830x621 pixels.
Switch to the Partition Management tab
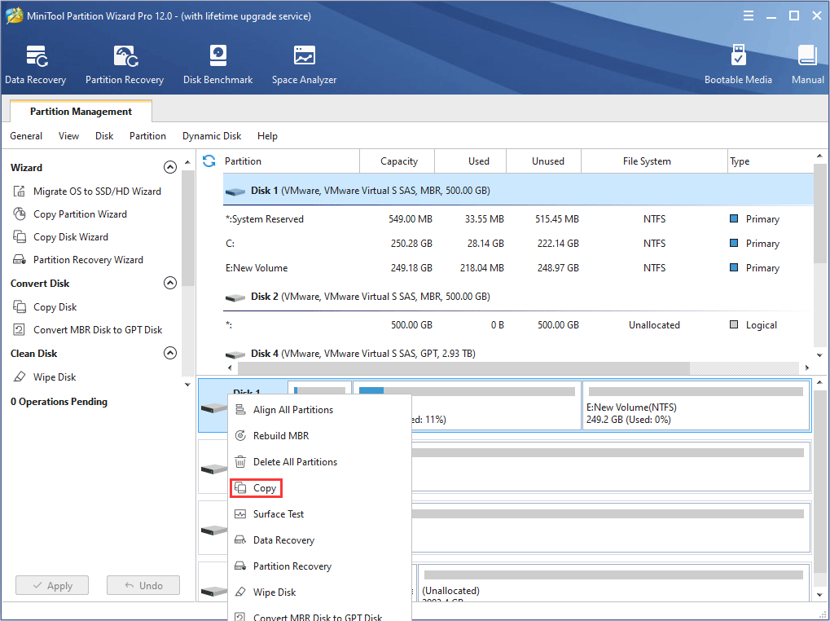click(81, 111)
